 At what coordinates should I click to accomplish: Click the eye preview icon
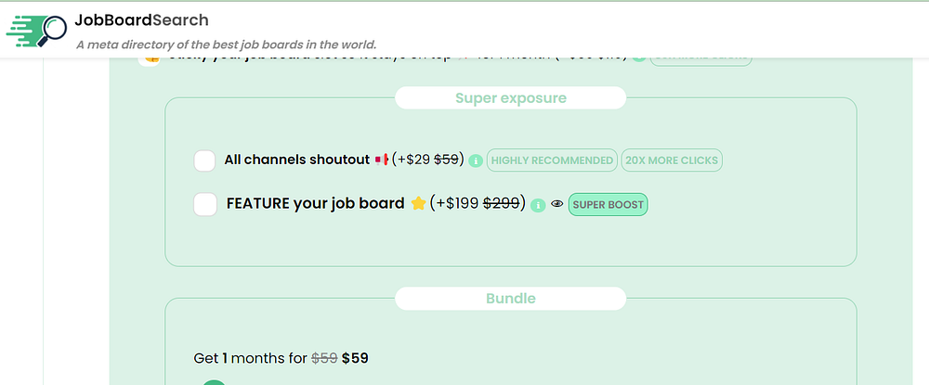557,205
